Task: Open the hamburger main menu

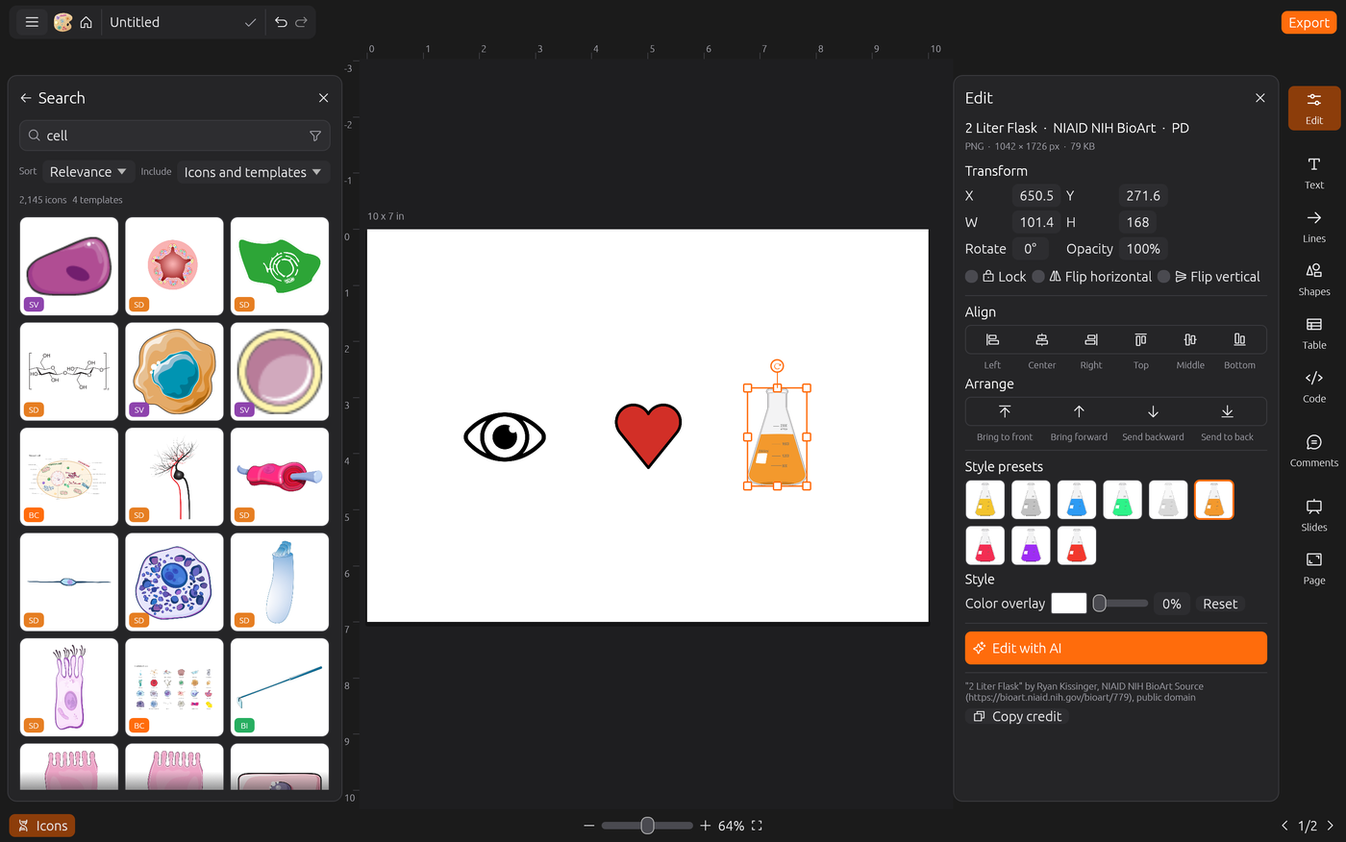Action: point(32,22)
